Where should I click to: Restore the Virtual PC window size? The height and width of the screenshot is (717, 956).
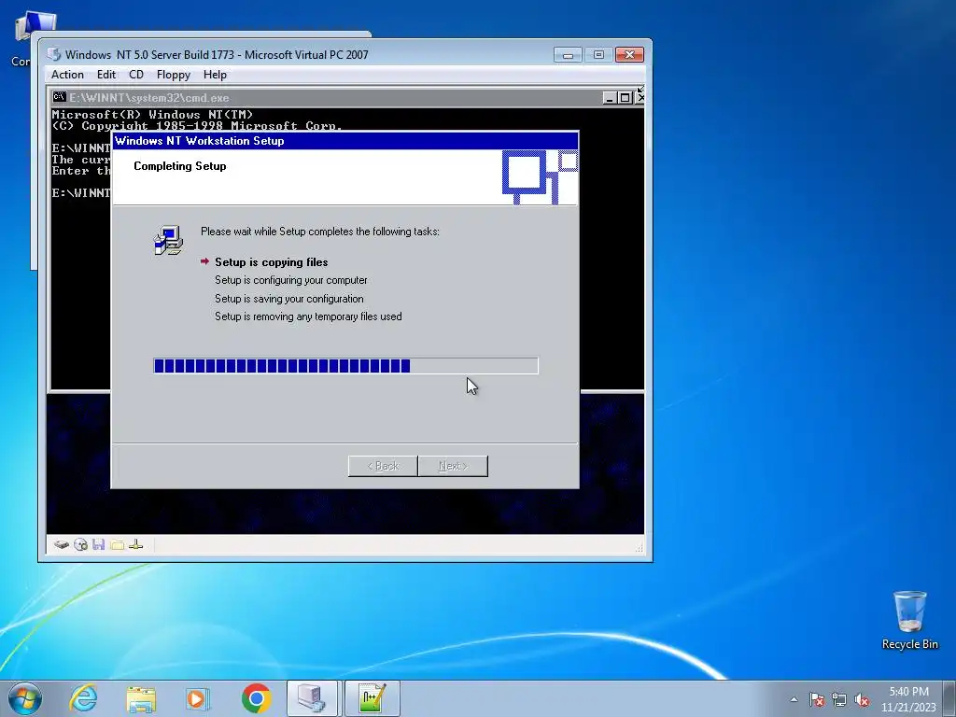click(598, 55)
